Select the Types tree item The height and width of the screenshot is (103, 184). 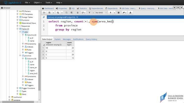point(24,91)
